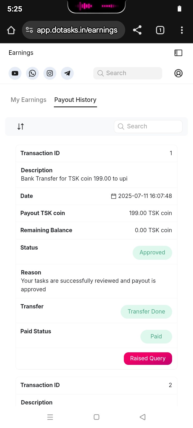This screenshot has height=428, width=193.
Task: Open the browser three-dot menu
Action: 182,30
